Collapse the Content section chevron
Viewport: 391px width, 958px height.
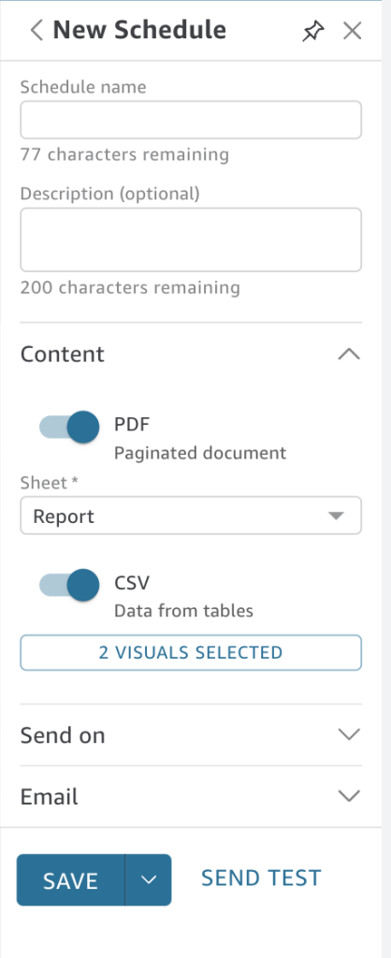[349, 355]
